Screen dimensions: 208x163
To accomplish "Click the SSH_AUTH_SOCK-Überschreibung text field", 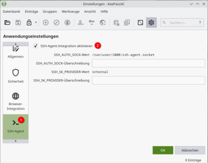I will pos(148,63).
